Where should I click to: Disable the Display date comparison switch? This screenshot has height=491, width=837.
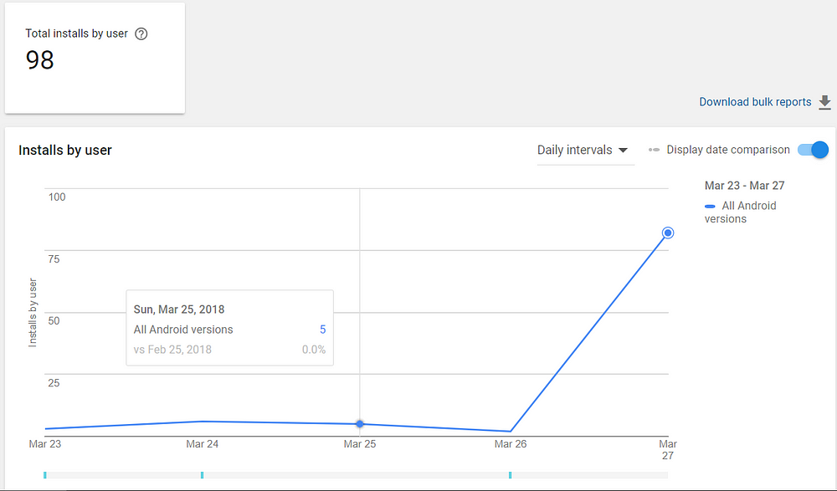point(813,150)
